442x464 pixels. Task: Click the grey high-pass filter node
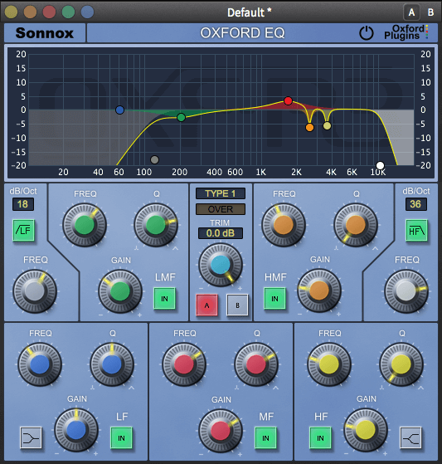[x=154, y=160]
